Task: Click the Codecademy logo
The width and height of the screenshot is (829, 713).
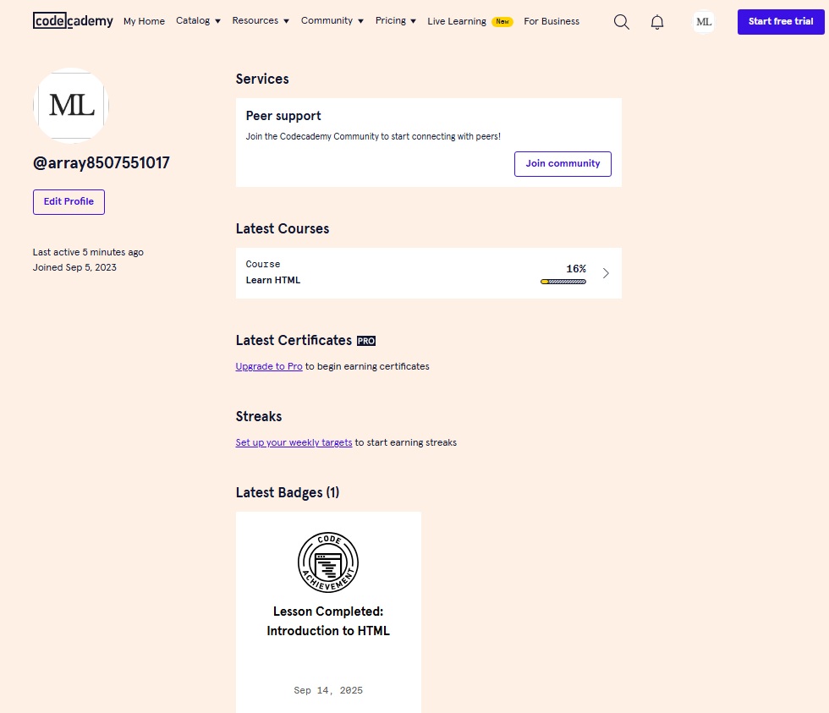Action: (73, 21)
